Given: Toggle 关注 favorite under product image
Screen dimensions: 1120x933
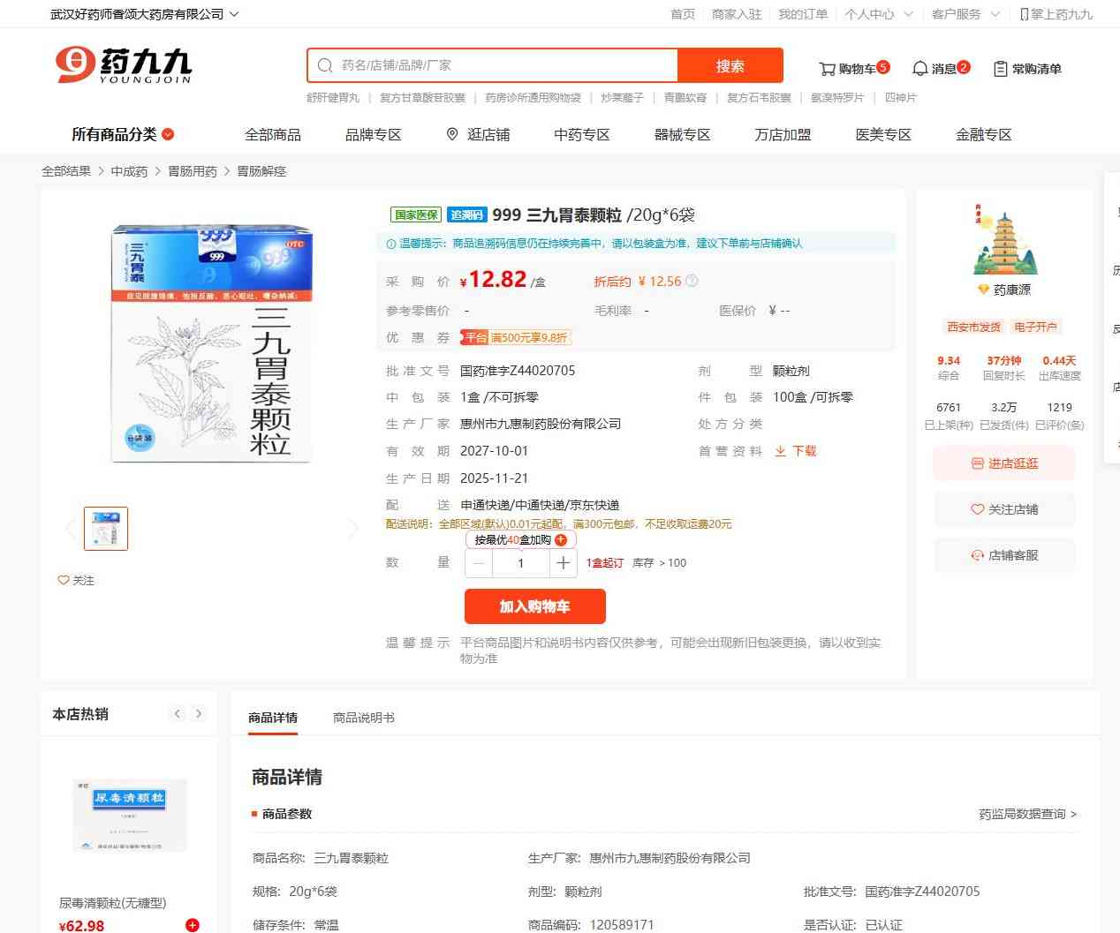Looking at the screenshot, I should (x=76, y=580).
